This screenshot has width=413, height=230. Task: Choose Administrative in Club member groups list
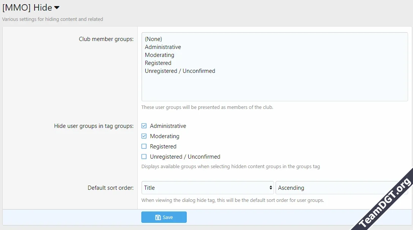tap(163, 47)
